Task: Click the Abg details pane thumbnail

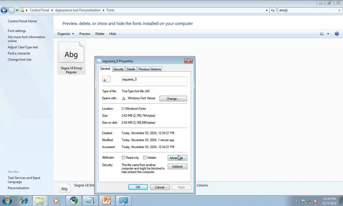Action: [64, 188]
